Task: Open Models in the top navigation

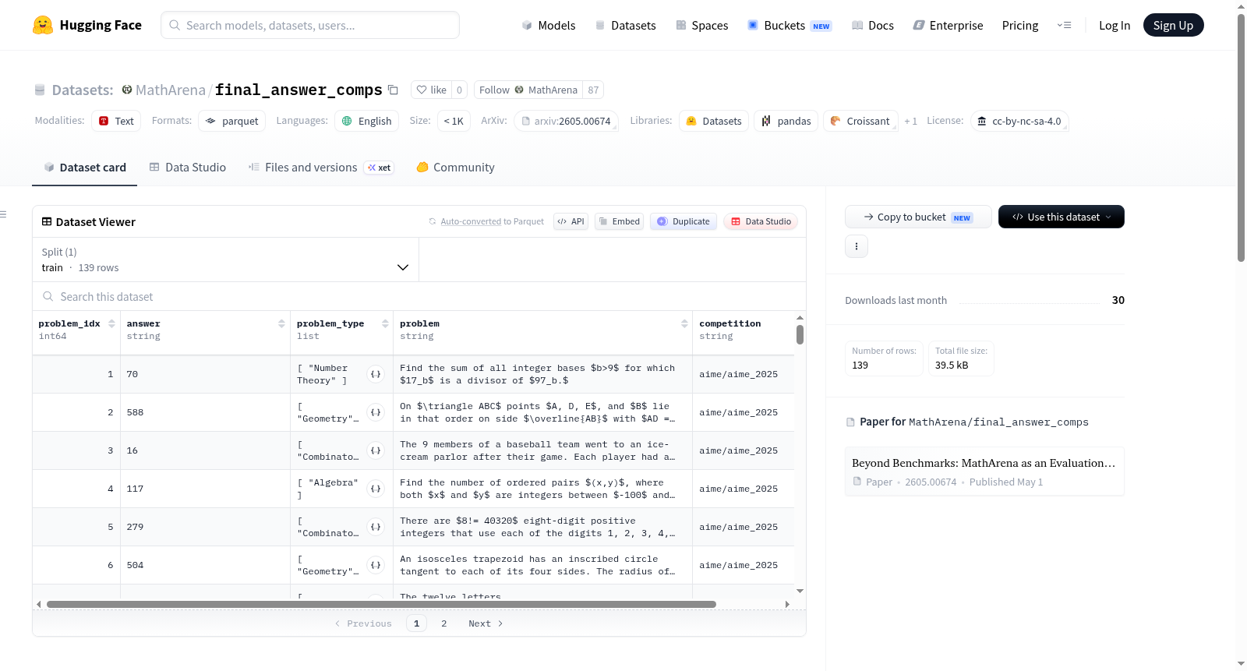Action: [548, 25]
